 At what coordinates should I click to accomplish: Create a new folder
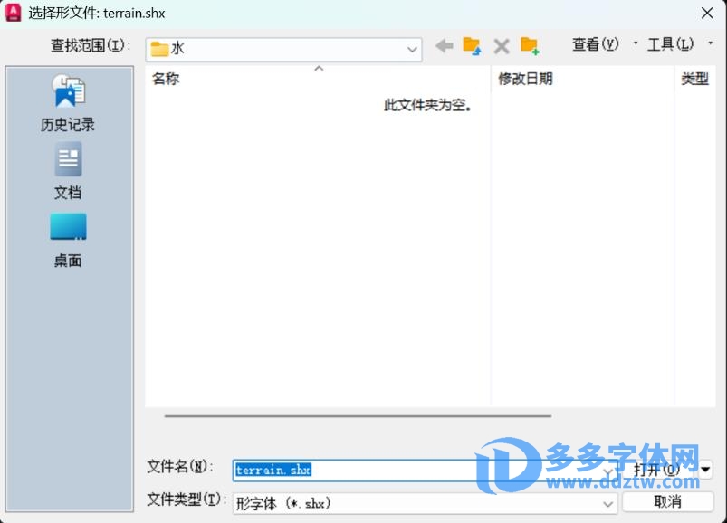530,46
